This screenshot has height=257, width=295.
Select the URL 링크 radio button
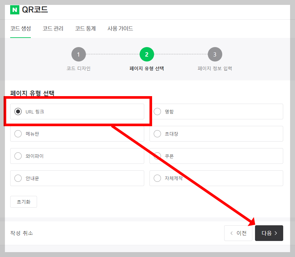[18, 111]
